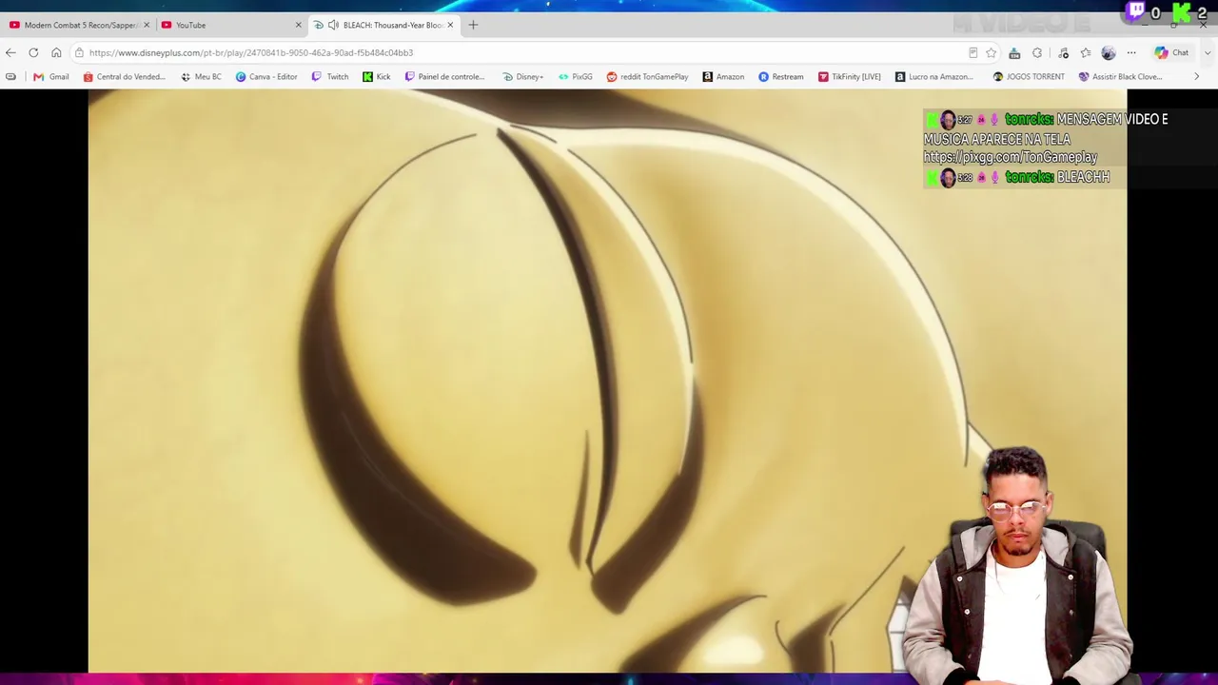Image resolution: width=1218 pixels, height=685 pixels.
Task: Open the Favorites list icon
Action: tap(1086, 52)
